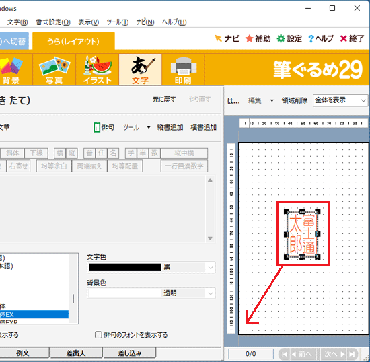Apply 両端揃え justification

coord(89,166)
